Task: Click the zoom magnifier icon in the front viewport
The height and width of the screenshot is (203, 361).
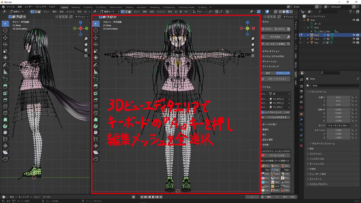Action: click(253, 39)
